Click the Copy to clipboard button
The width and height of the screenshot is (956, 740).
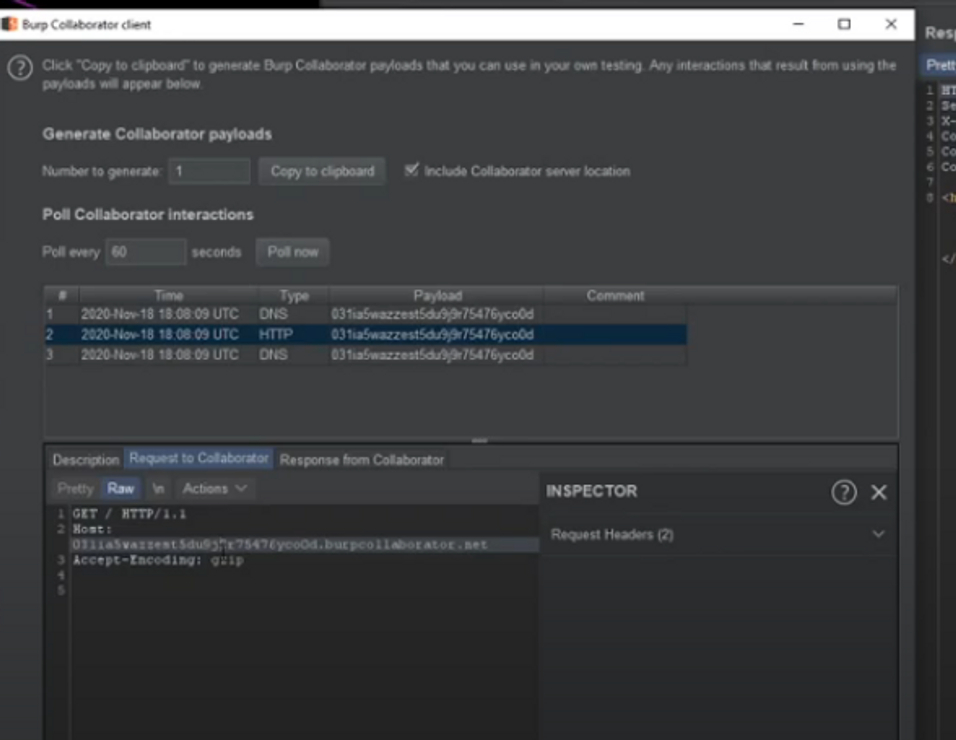(322, 171)
